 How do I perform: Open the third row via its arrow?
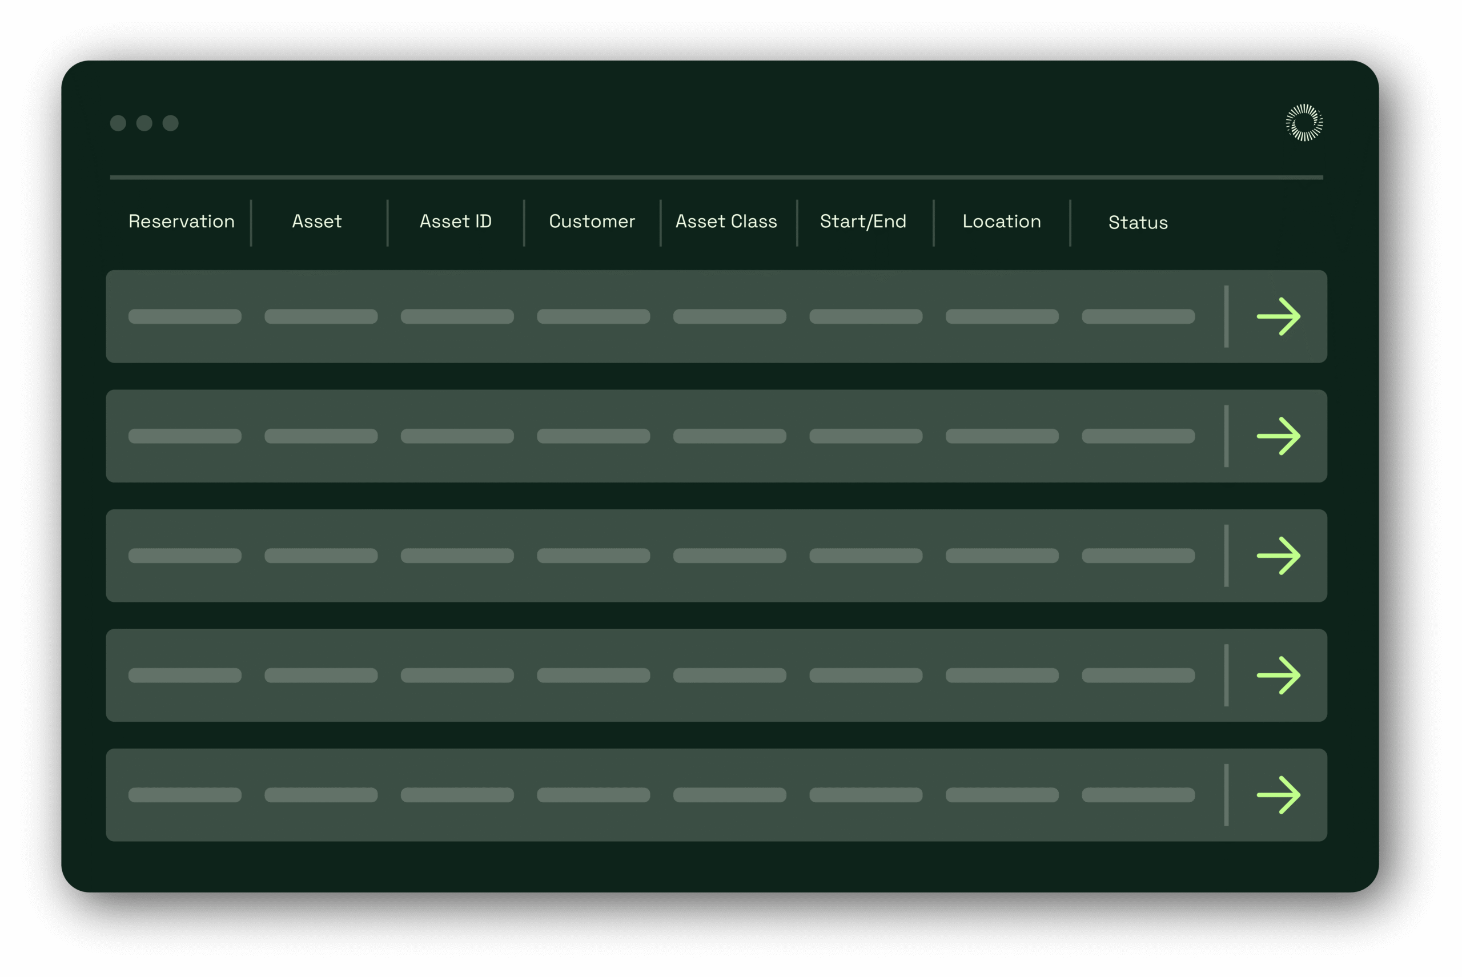tap(1278, 556)
